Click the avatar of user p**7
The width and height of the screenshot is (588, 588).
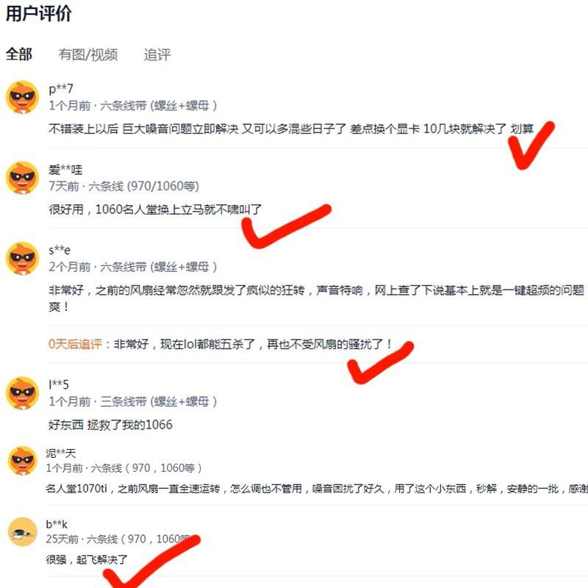23,97
